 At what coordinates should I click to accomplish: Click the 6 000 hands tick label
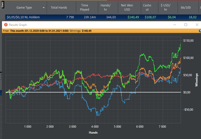(140, 127)
